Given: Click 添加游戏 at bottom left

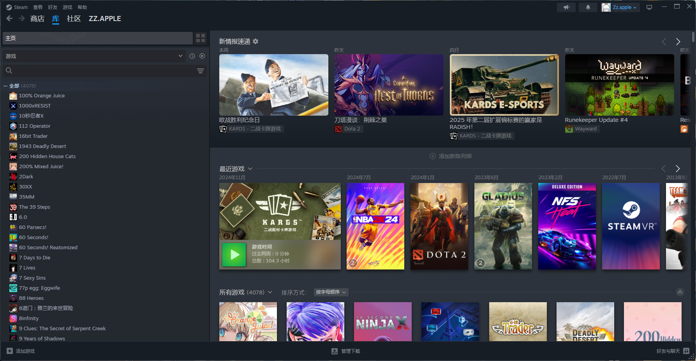Looking at the screenshot, I should click(21, 351).
